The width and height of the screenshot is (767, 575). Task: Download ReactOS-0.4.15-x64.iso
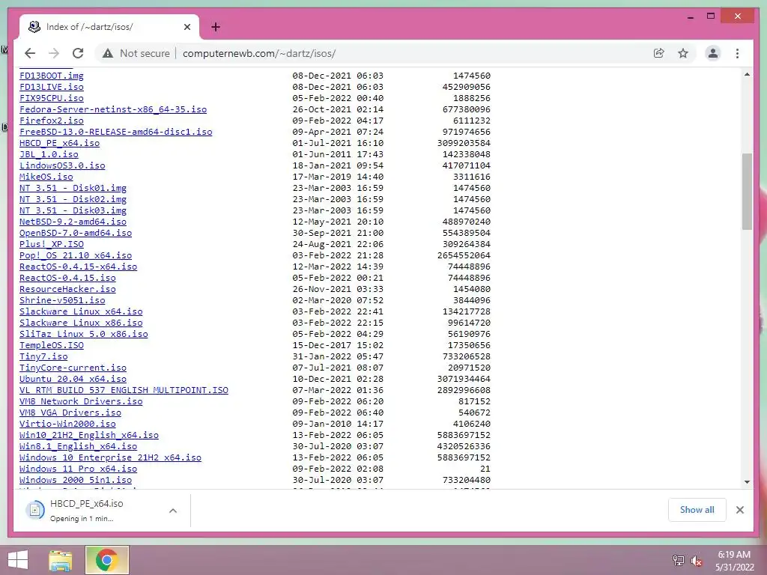coord(78,267)
